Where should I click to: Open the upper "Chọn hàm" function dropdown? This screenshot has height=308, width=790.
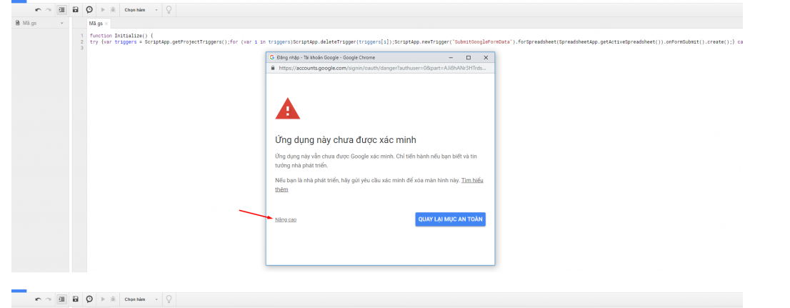pyautogui.click(x=141, y=10)
